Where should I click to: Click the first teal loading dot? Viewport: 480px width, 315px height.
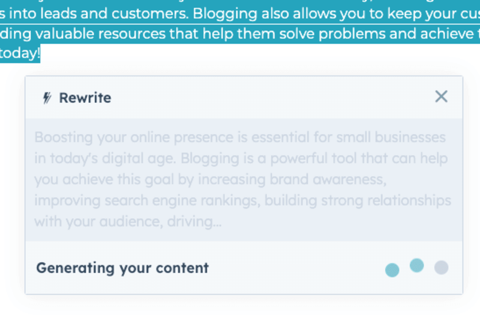click(x=392, y=270)
